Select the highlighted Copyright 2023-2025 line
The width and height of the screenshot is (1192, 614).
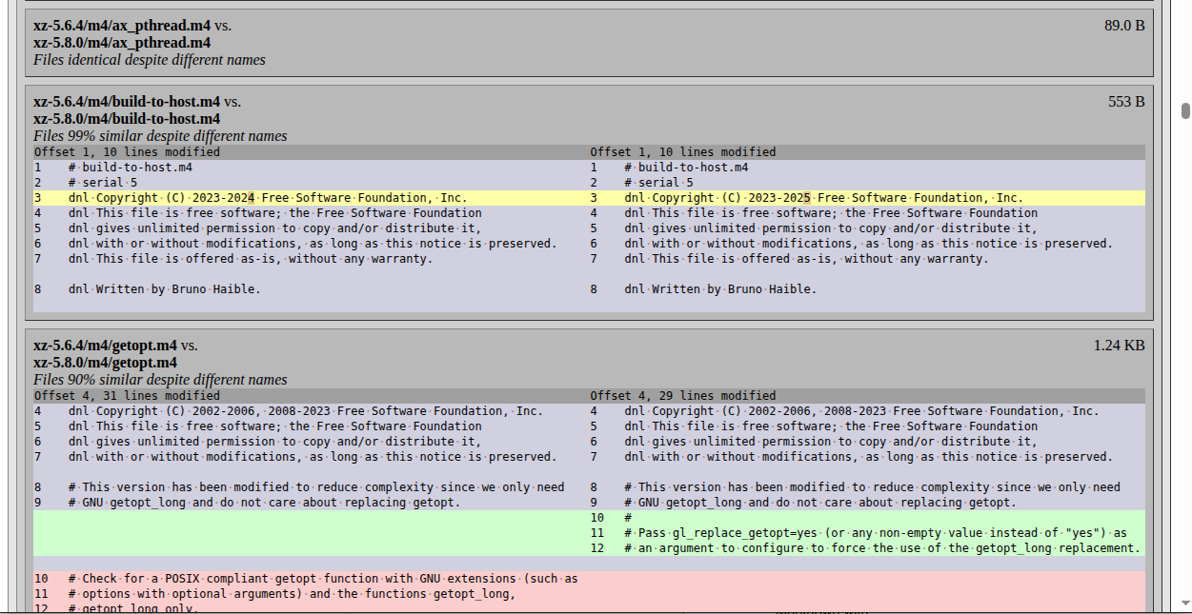point(823,198)
